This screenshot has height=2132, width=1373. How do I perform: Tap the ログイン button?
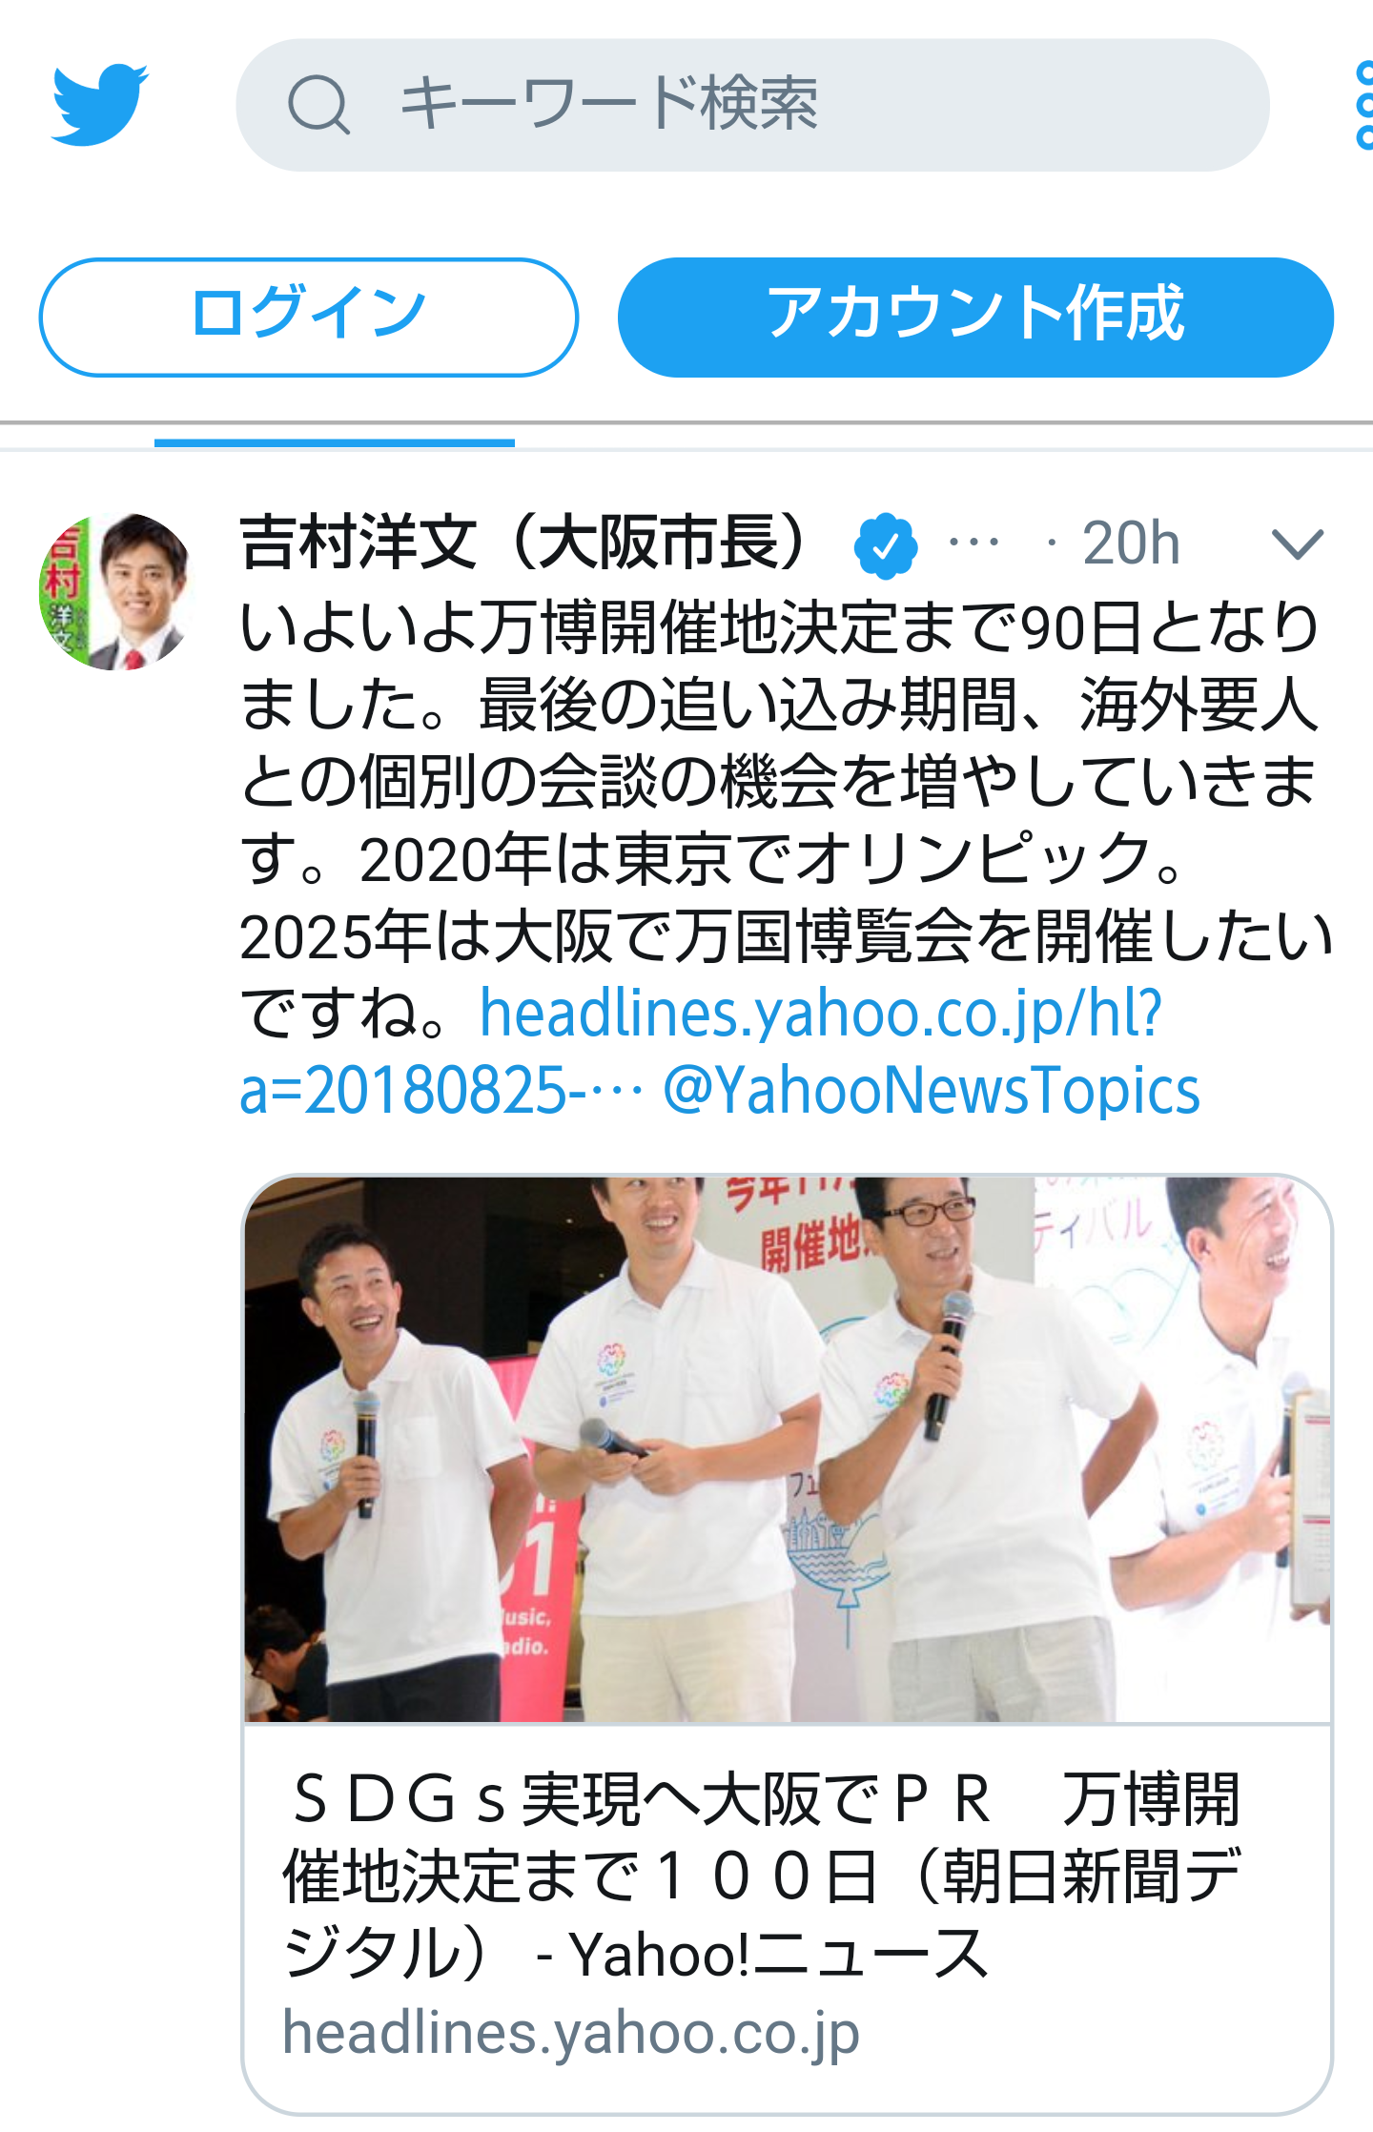click(309, 317)
